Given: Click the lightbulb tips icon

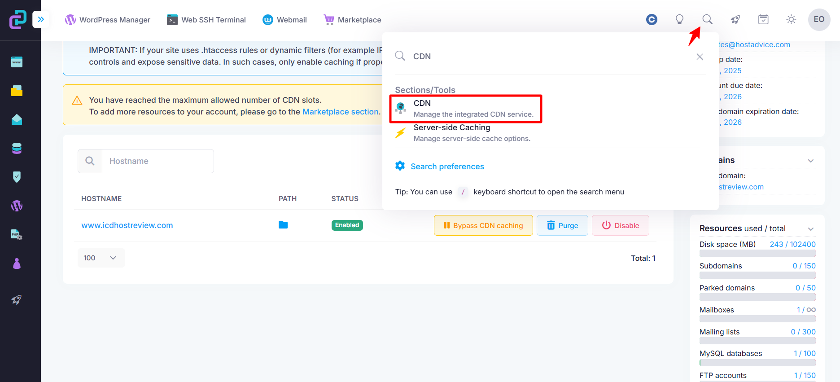Looking at the screenshot, I should [x=679, y=19].
